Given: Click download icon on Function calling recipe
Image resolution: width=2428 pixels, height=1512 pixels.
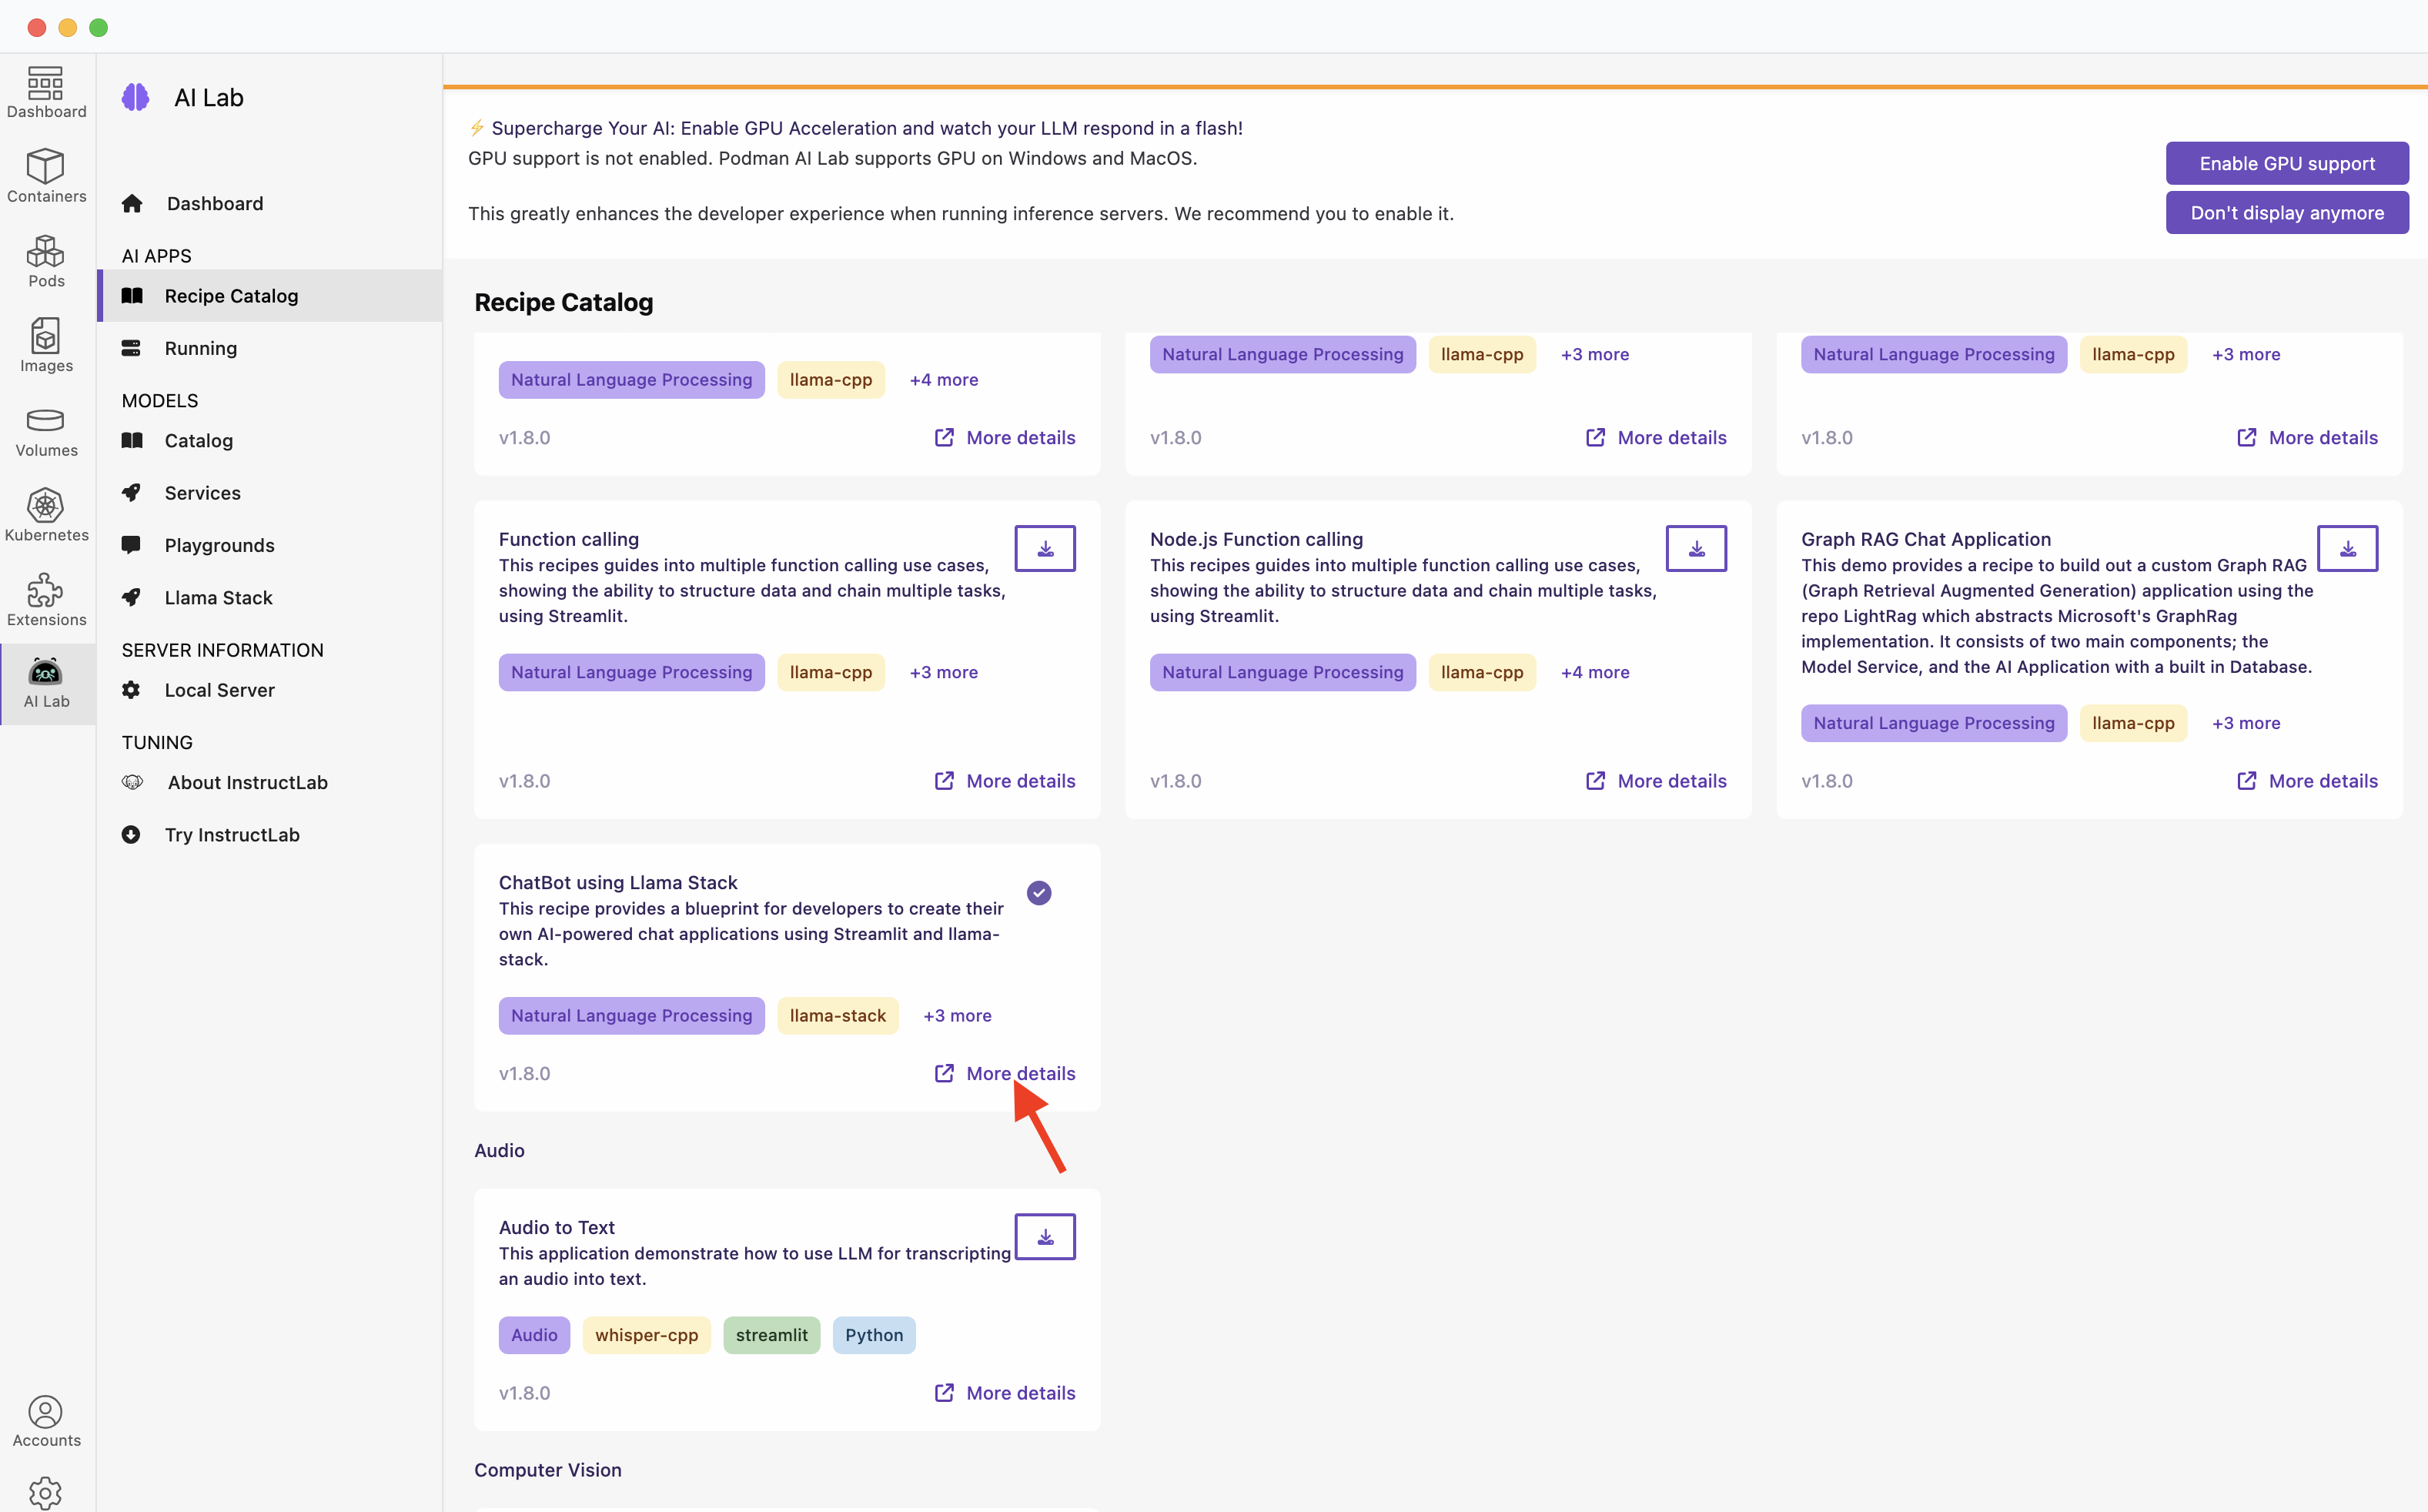Looking at the screenshot, I should click(x=1044, y=549).
